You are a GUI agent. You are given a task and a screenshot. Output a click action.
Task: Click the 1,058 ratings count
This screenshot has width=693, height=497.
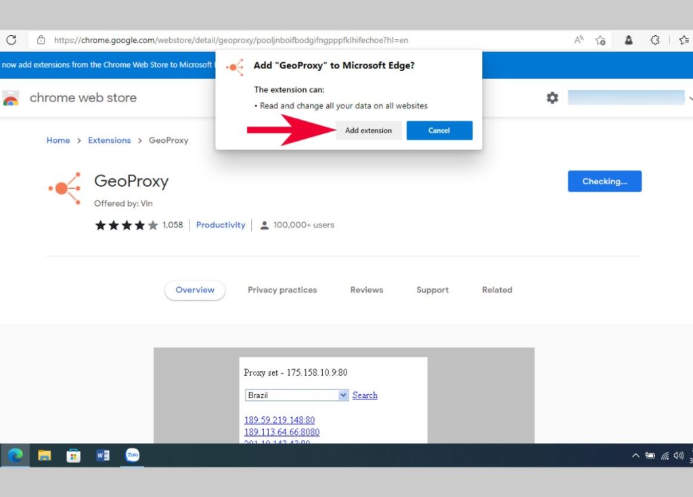(x=173, y=225)
